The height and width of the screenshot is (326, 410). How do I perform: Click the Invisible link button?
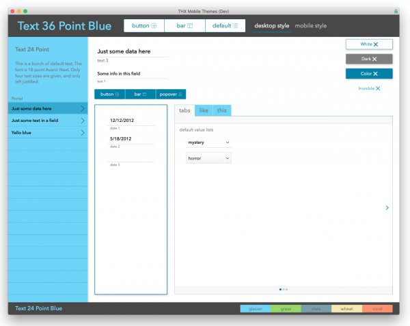369,88
